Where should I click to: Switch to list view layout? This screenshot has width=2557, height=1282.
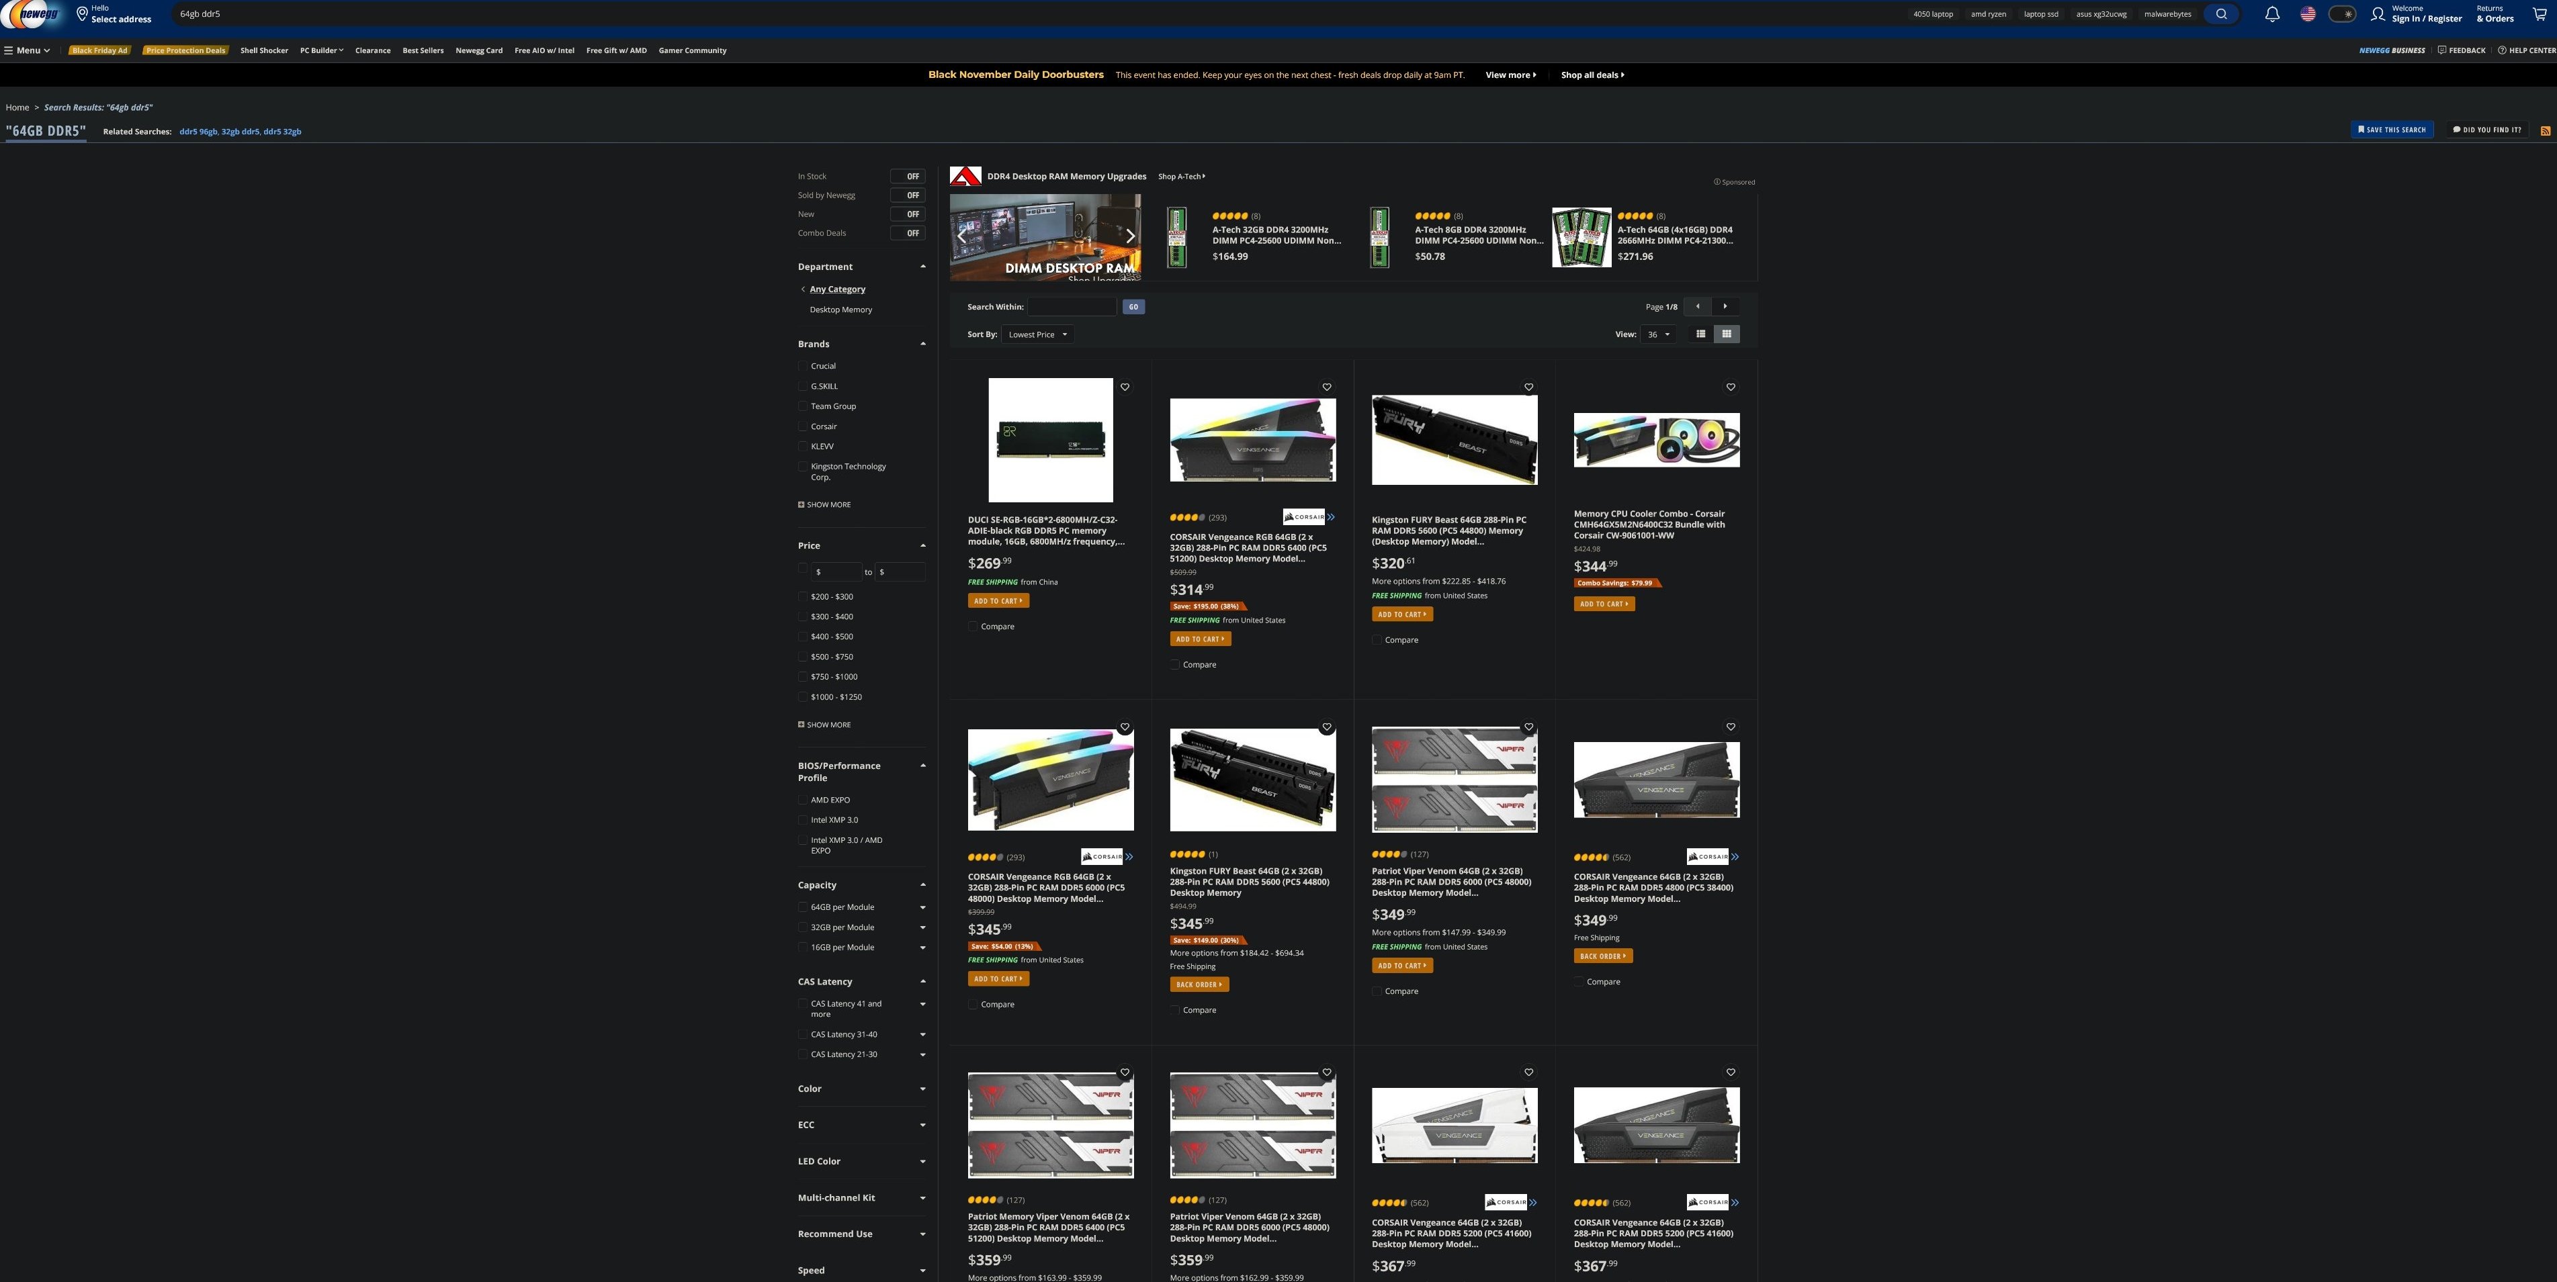[x=1700, y=334]
